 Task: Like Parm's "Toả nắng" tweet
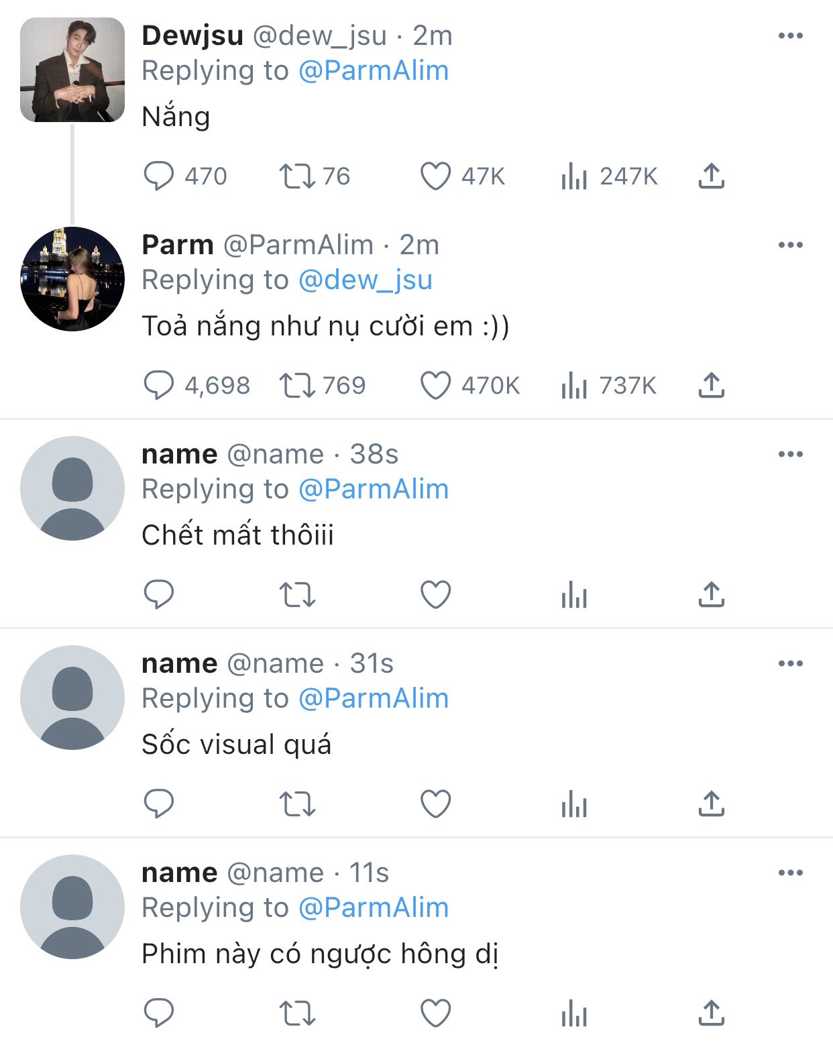point(435,386)
